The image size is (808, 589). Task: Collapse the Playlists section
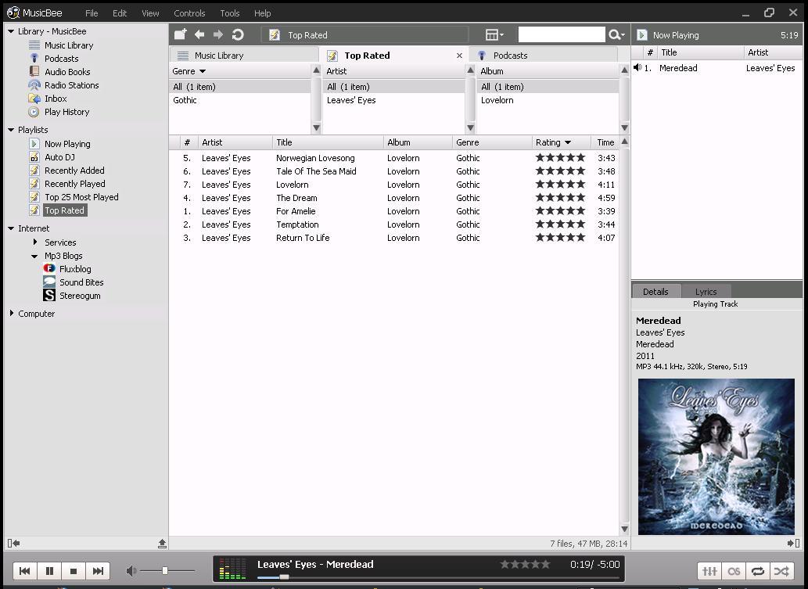pos(11,130)
